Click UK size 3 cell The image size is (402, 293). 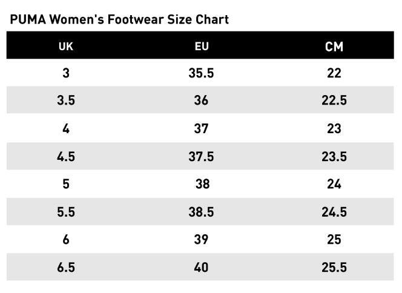66,73
